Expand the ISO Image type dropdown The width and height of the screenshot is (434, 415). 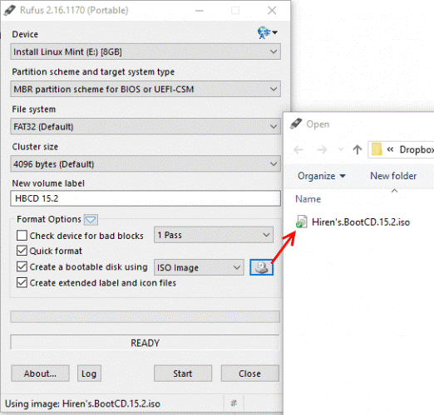tap(199, 267)
